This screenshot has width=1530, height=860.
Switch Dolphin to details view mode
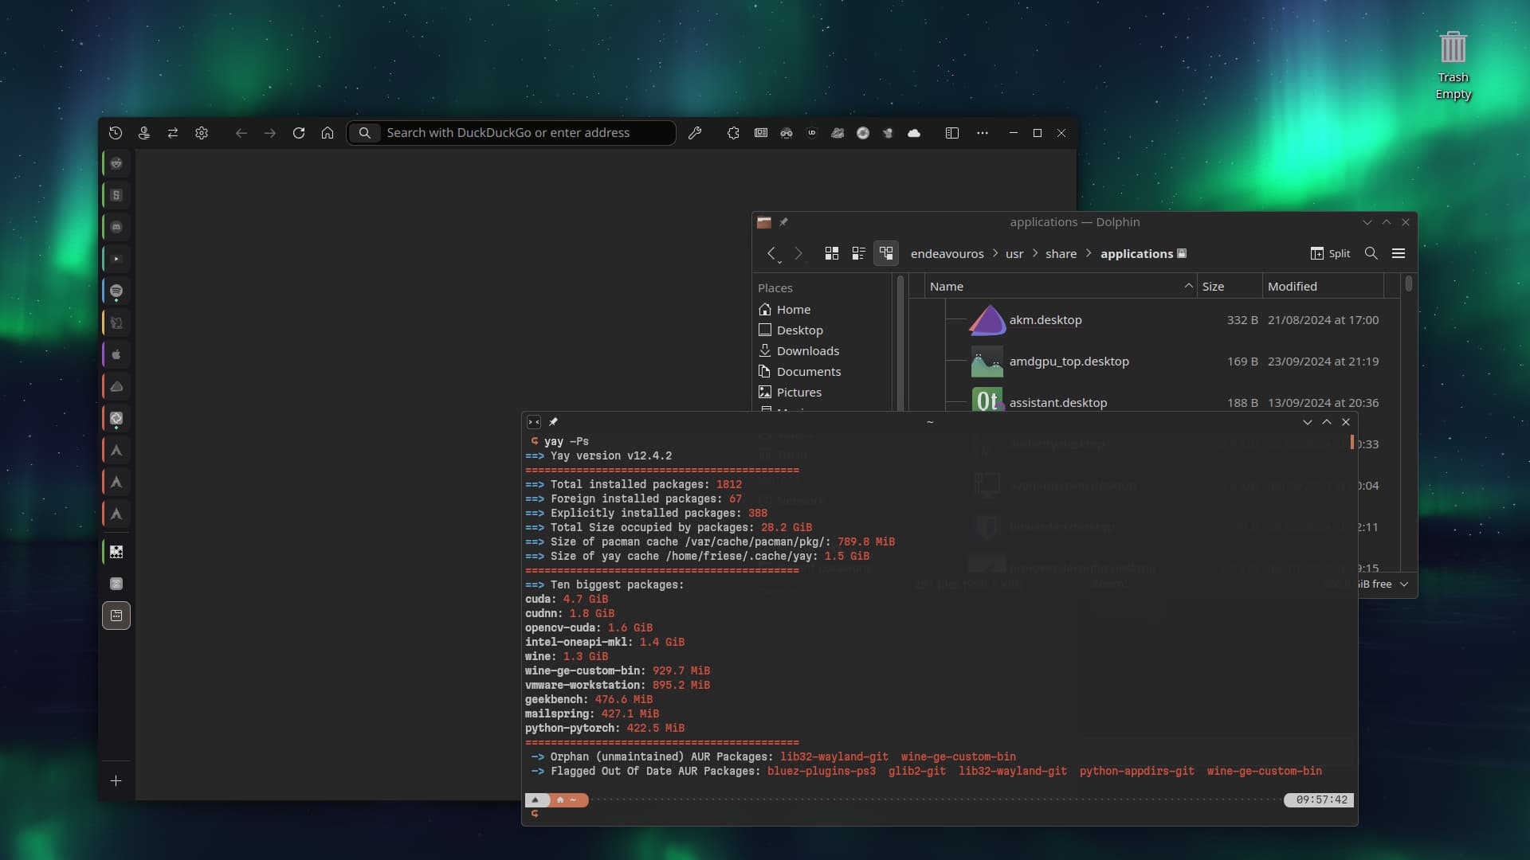tap(886, 253)
